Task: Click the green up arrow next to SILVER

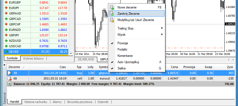Action: (x=6, y=52)
